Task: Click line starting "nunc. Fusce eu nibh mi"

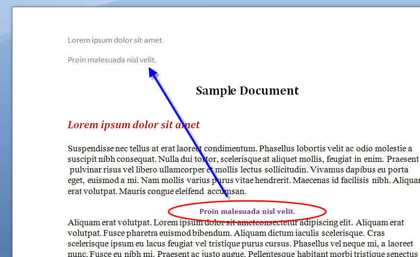Action: (x=243, y=253)
